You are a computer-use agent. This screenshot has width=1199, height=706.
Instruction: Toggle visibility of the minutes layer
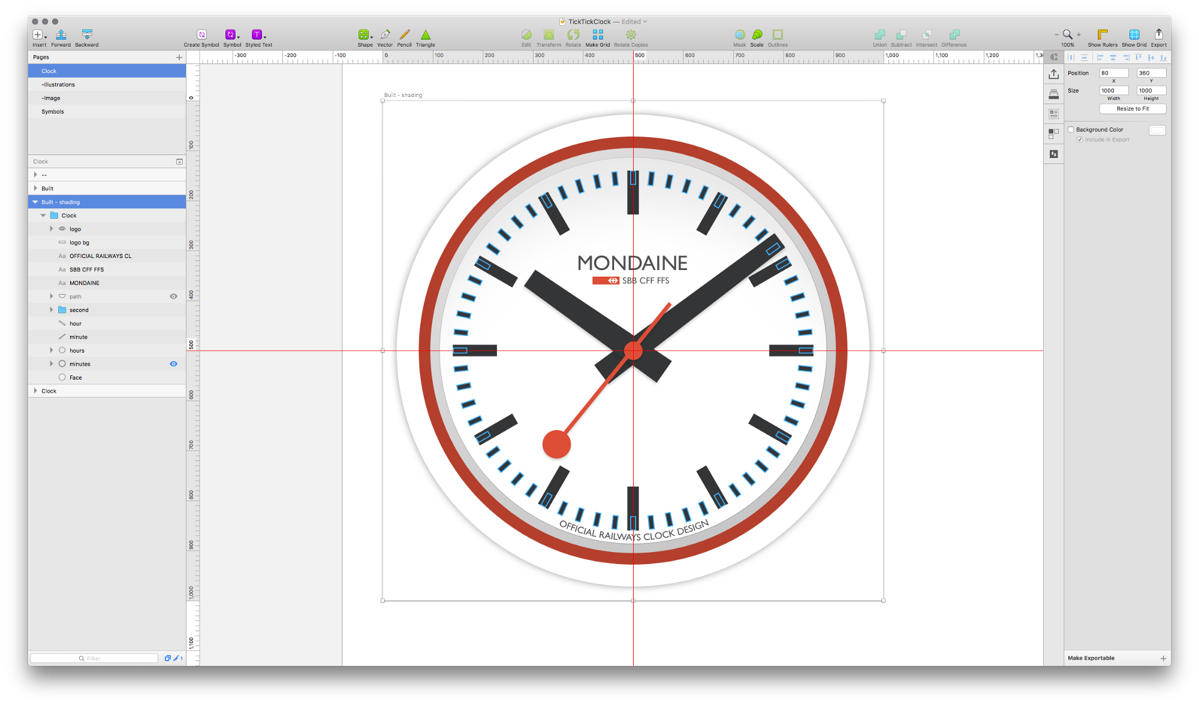coord(173,364)
